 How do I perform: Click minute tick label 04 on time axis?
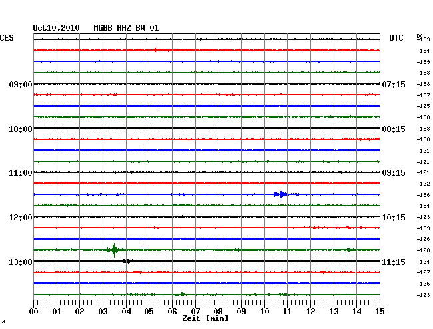pyautogui.click(x=126, y=312)
